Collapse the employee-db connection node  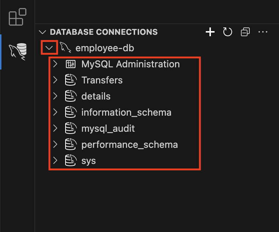tap(49, 48)
